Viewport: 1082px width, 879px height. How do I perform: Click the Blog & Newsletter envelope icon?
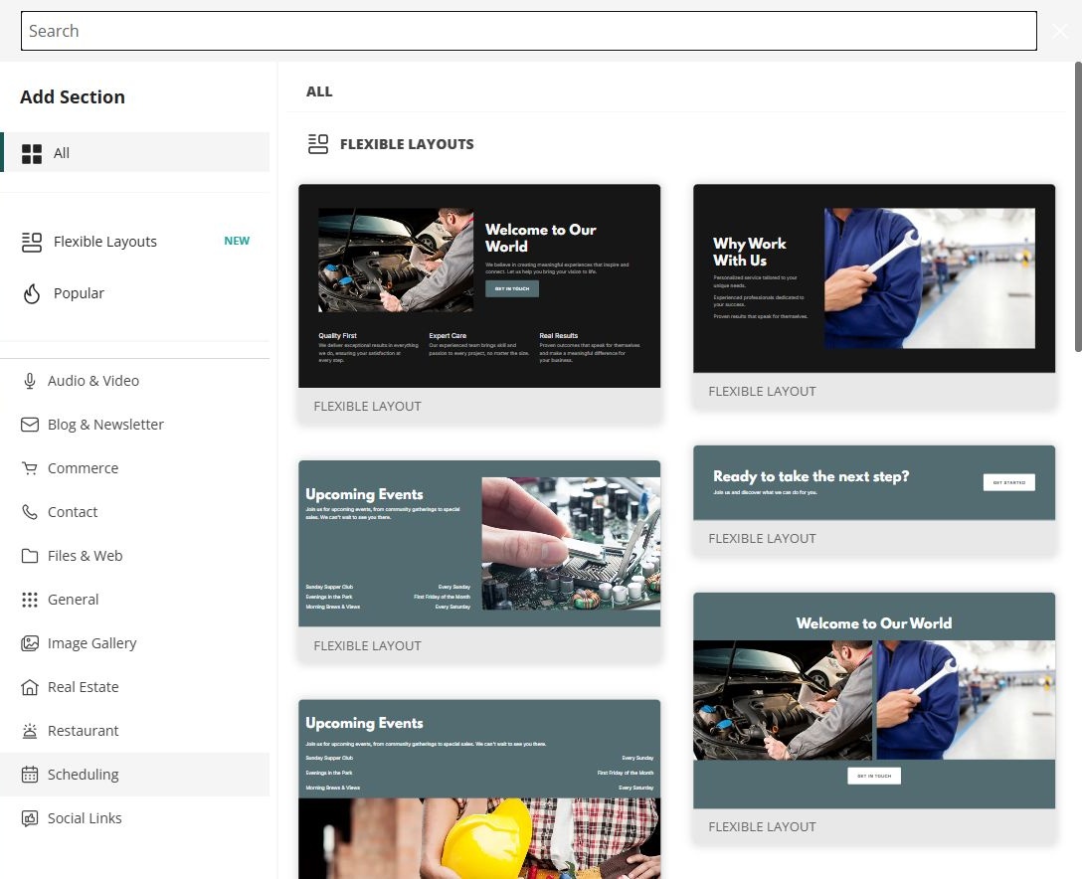pyautogui.click(x=30, y=425)
